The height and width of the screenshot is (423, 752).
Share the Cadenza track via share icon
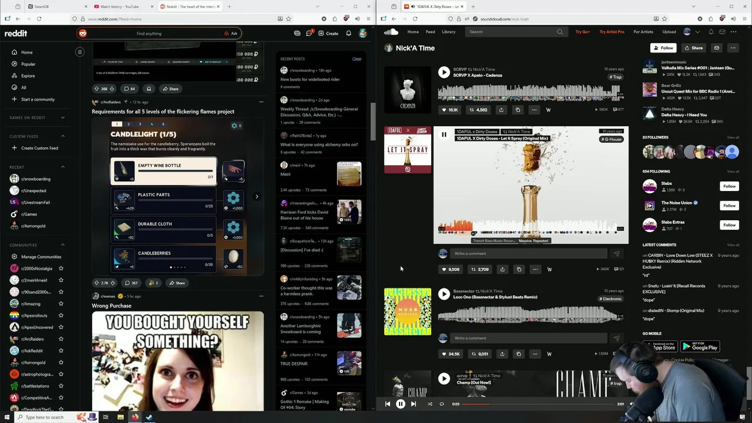coord(501,110)
